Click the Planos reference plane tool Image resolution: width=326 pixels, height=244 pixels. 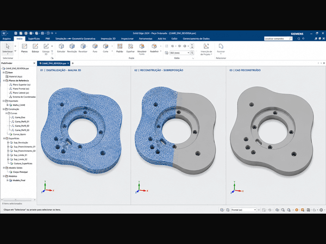click(24, 48)
